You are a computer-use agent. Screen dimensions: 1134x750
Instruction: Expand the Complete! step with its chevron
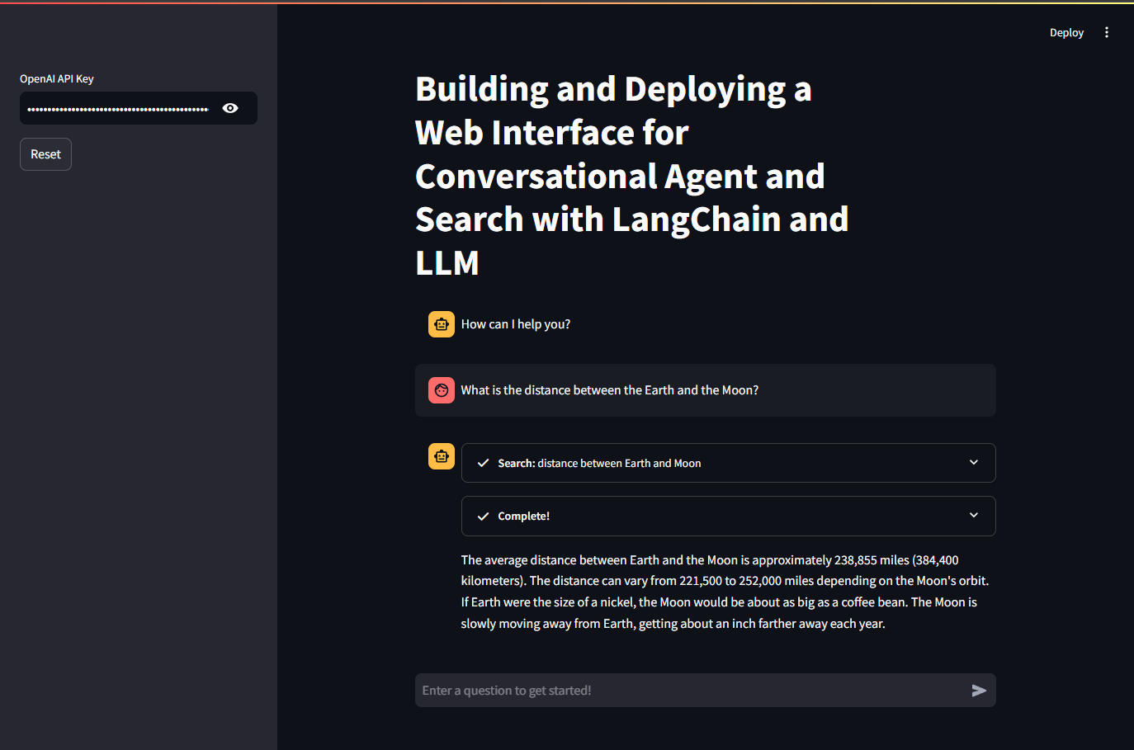974,516
